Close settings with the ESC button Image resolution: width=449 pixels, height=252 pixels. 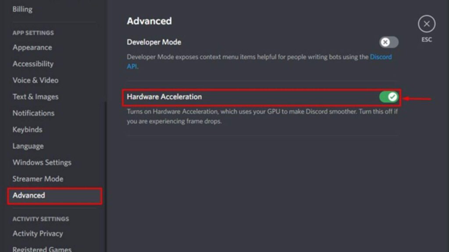tap(426, 24)
